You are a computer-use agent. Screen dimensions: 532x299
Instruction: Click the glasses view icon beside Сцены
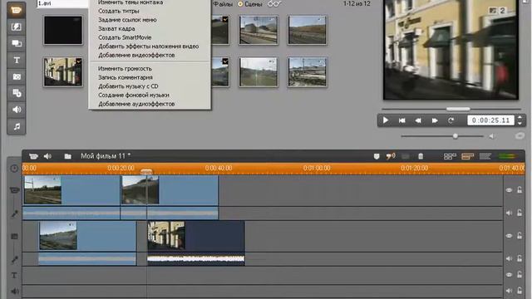coord(274,4)
